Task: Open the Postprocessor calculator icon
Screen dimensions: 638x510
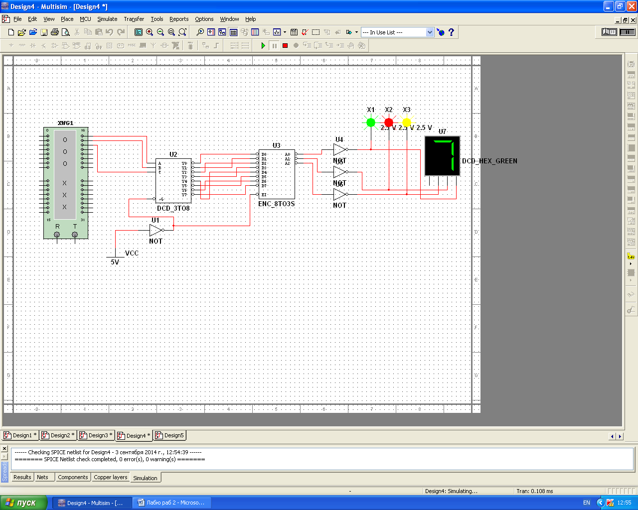Action: pos(294,32)
